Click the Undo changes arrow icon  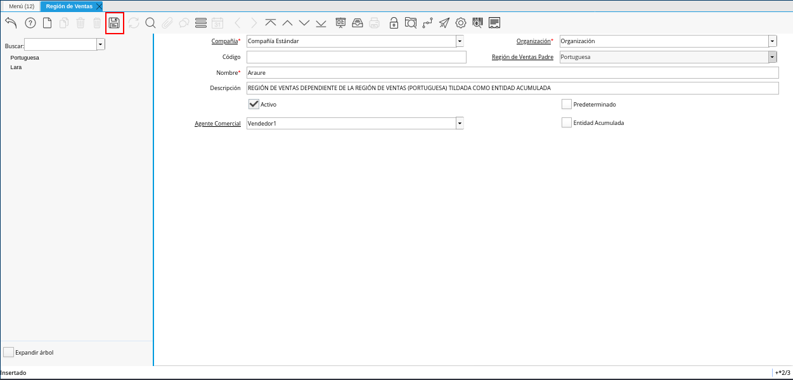click(x=11, y=23)
